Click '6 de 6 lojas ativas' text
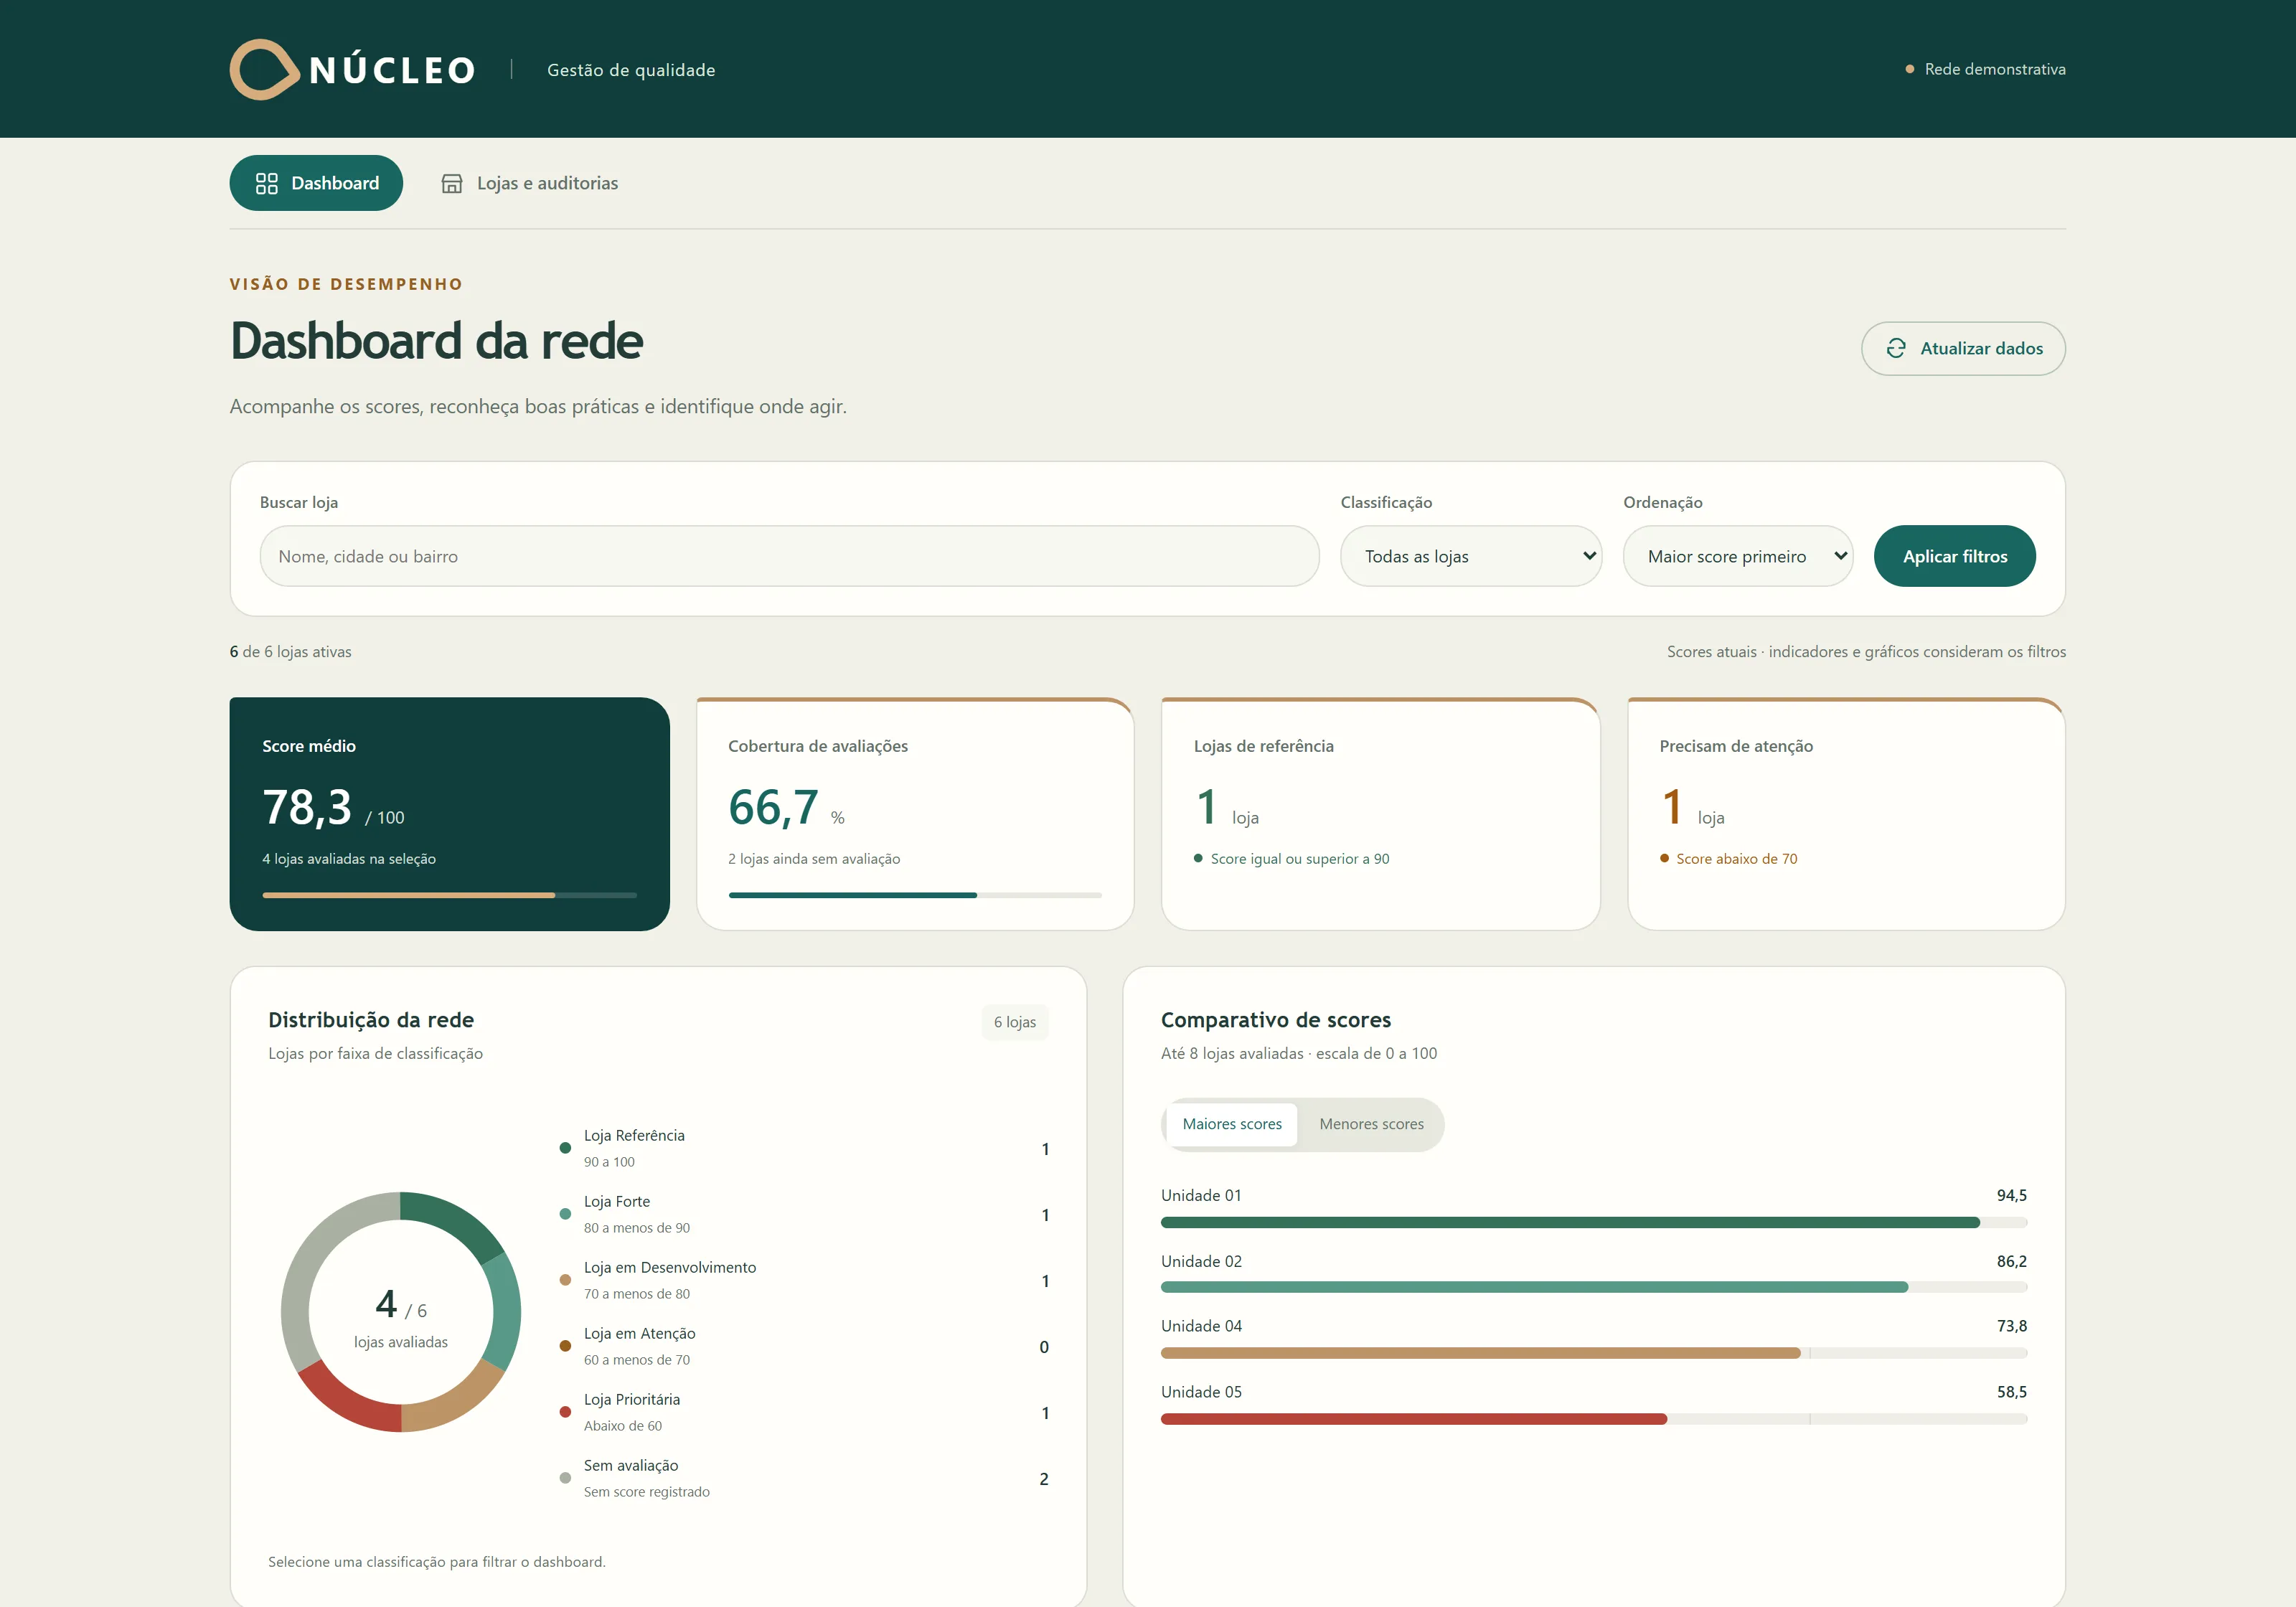Image resolution: width=2296 pixels, height=1607 pixels. pyautogui.click(x=291, y=651)
